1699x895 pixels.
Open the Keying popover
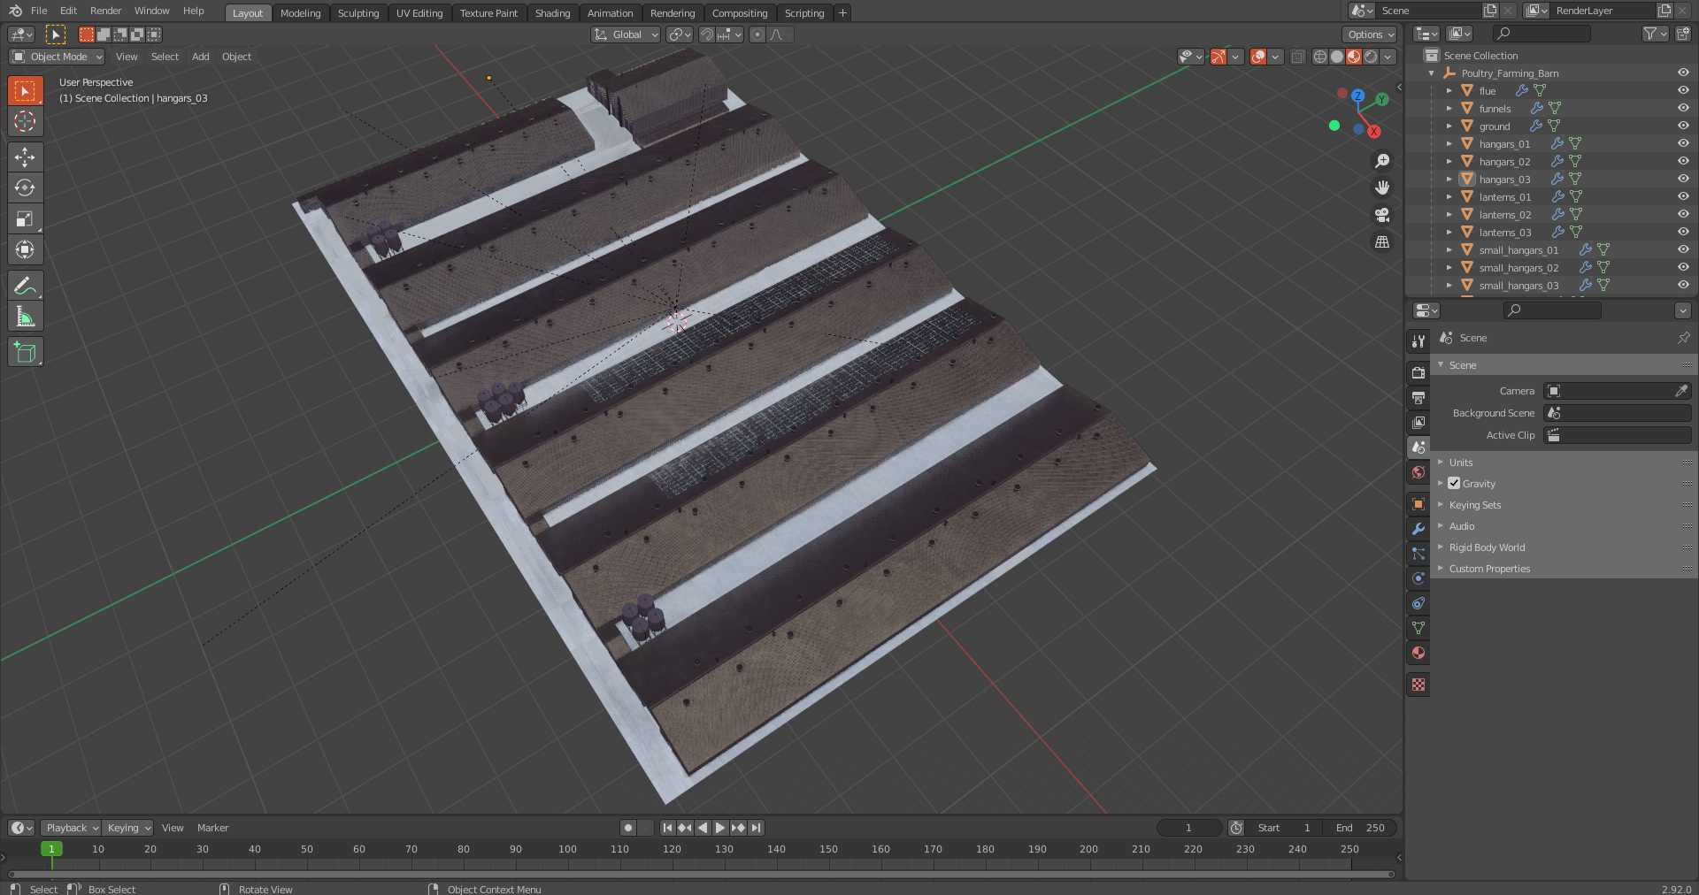127,828
